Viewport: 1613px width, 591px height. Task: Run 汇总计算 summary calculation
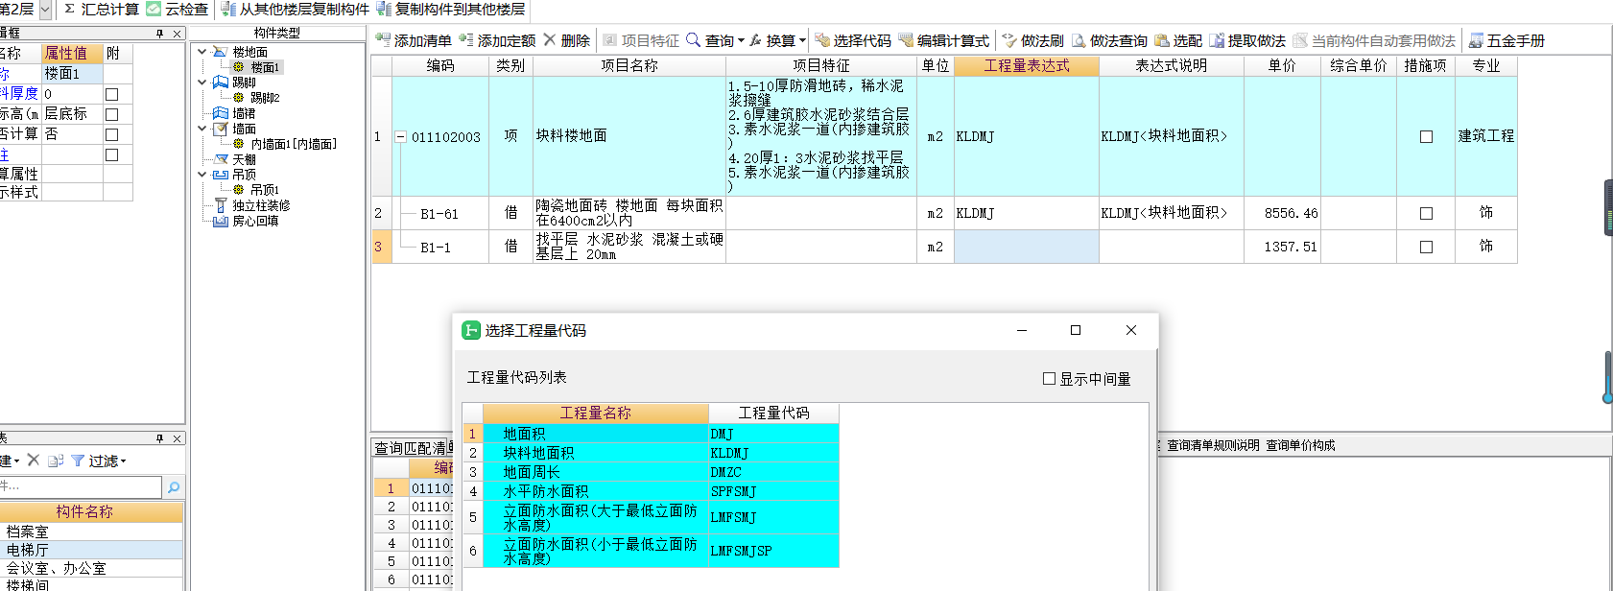coord(101,9)
